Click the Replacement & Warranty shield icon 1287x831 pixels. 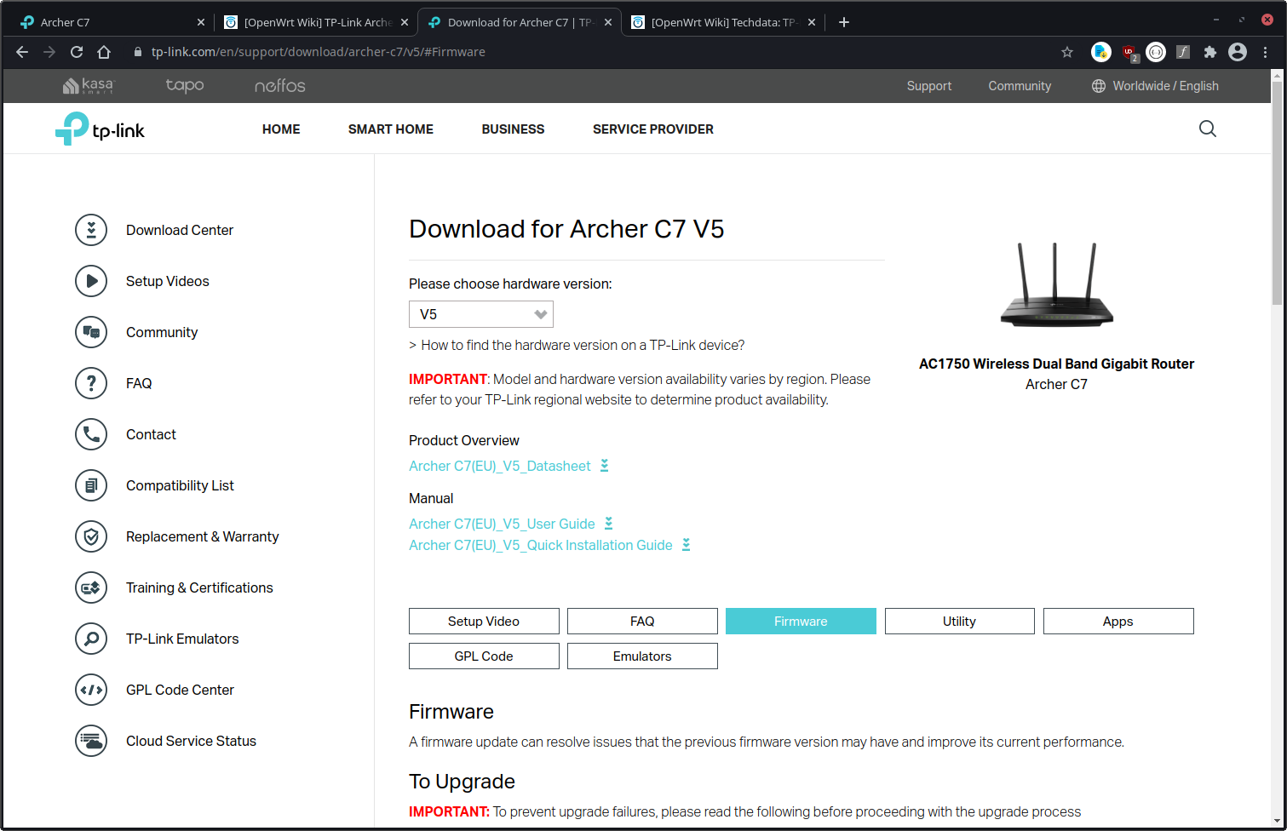tap(91, 536)
